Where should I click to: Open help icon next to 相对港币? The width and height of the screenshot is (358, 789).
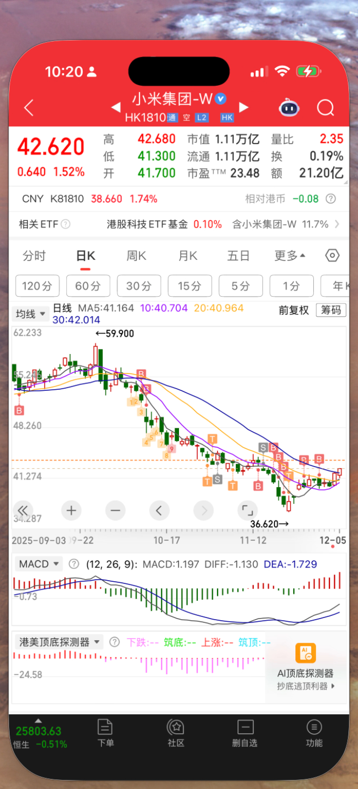tap(331, 199)
